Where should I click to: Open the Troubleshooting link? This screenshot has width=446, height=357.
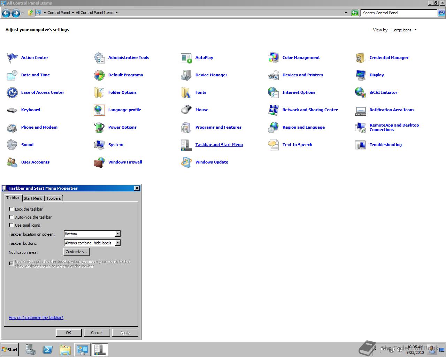pyautogui.click(x=386, y=145)
